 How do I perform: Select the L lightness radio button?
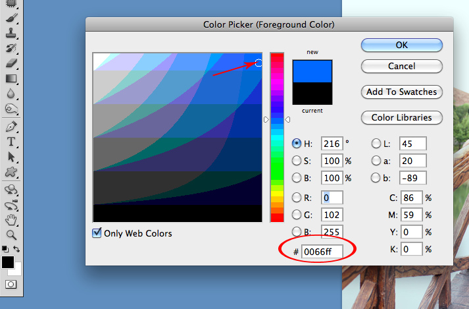pos(376,143)
